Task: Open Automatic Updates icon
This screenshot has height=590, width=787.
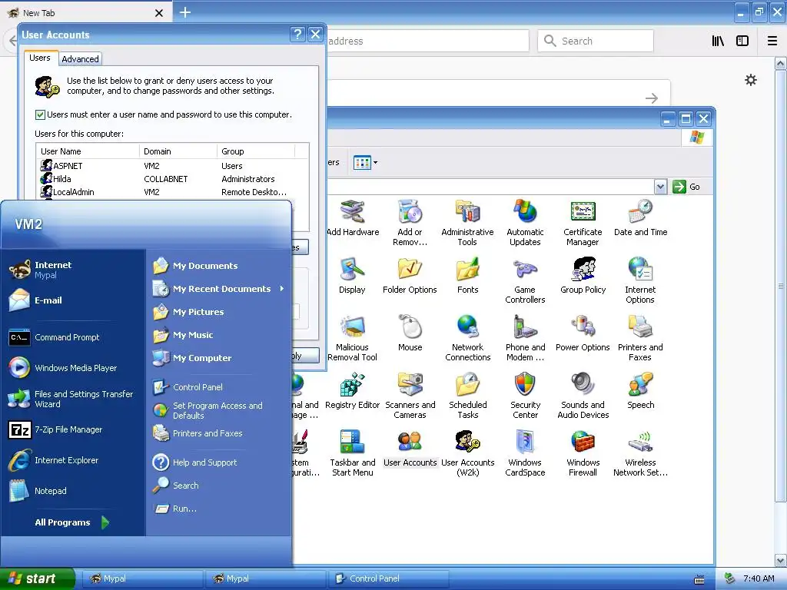Action: [525, 223]
